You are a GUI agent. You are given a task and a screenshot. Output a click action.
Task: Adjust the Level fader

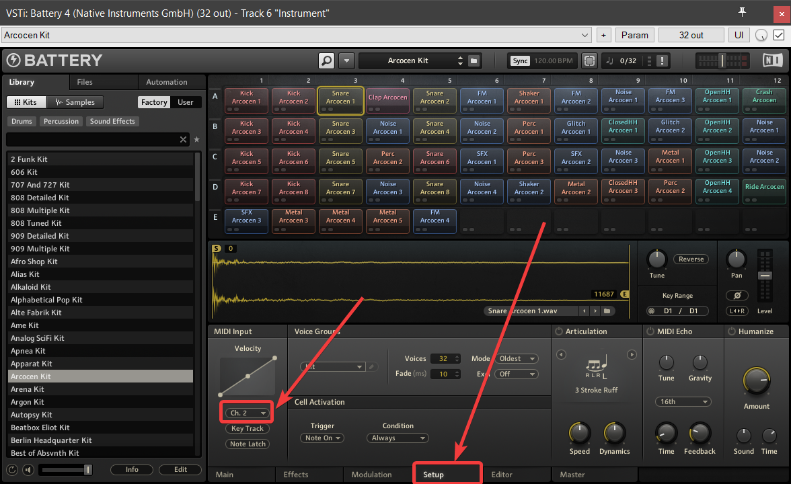pyautogui.click(x=765, y=276)
